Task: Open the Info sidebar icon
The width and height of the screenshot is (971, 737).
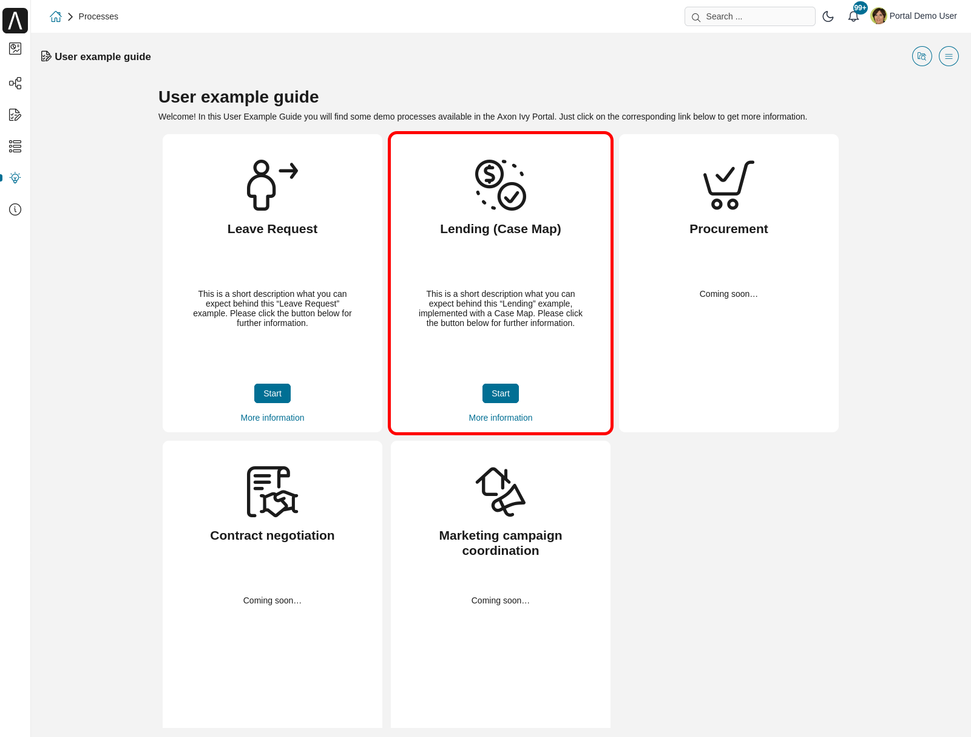Action: click(x=15, y=209)
